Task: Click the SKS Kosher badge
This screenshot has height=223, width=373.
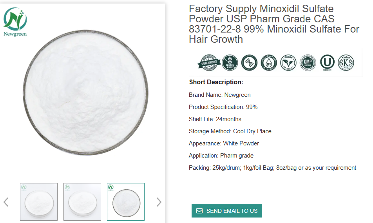Action: tap(346, 63)
